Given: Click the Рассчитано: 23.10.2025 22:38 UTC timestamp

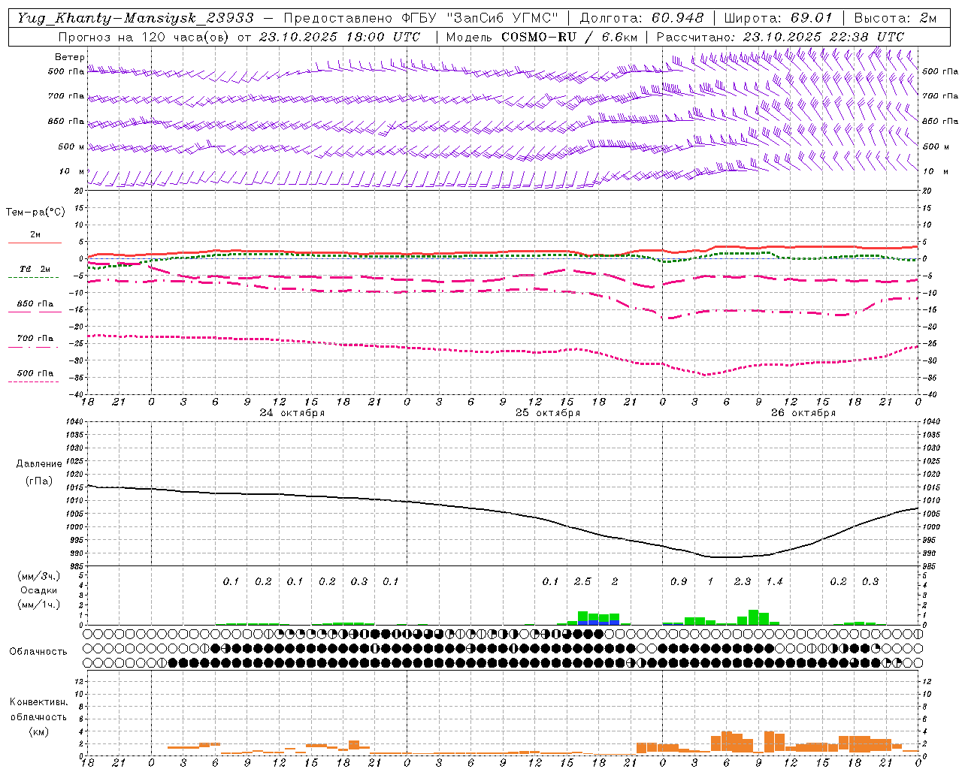Looking at the screenshot, I should 780,37.
